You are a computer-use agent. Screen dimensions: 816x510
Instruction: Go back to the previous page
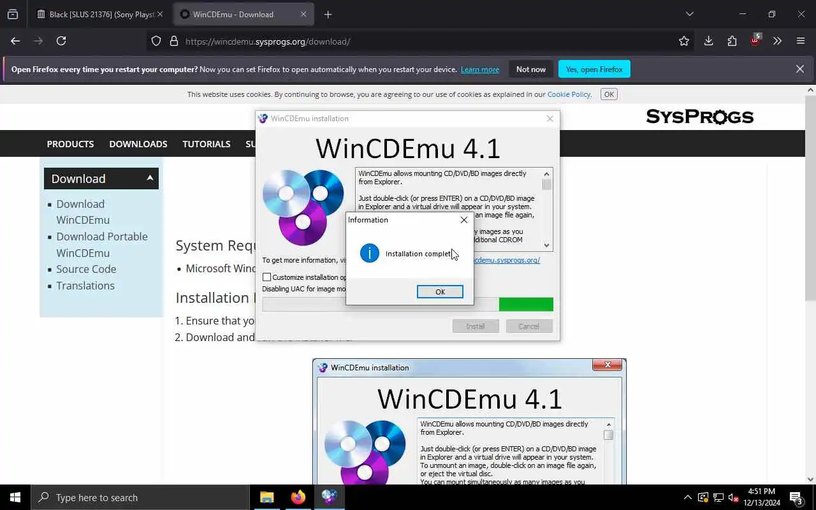(x=15, y=41)
